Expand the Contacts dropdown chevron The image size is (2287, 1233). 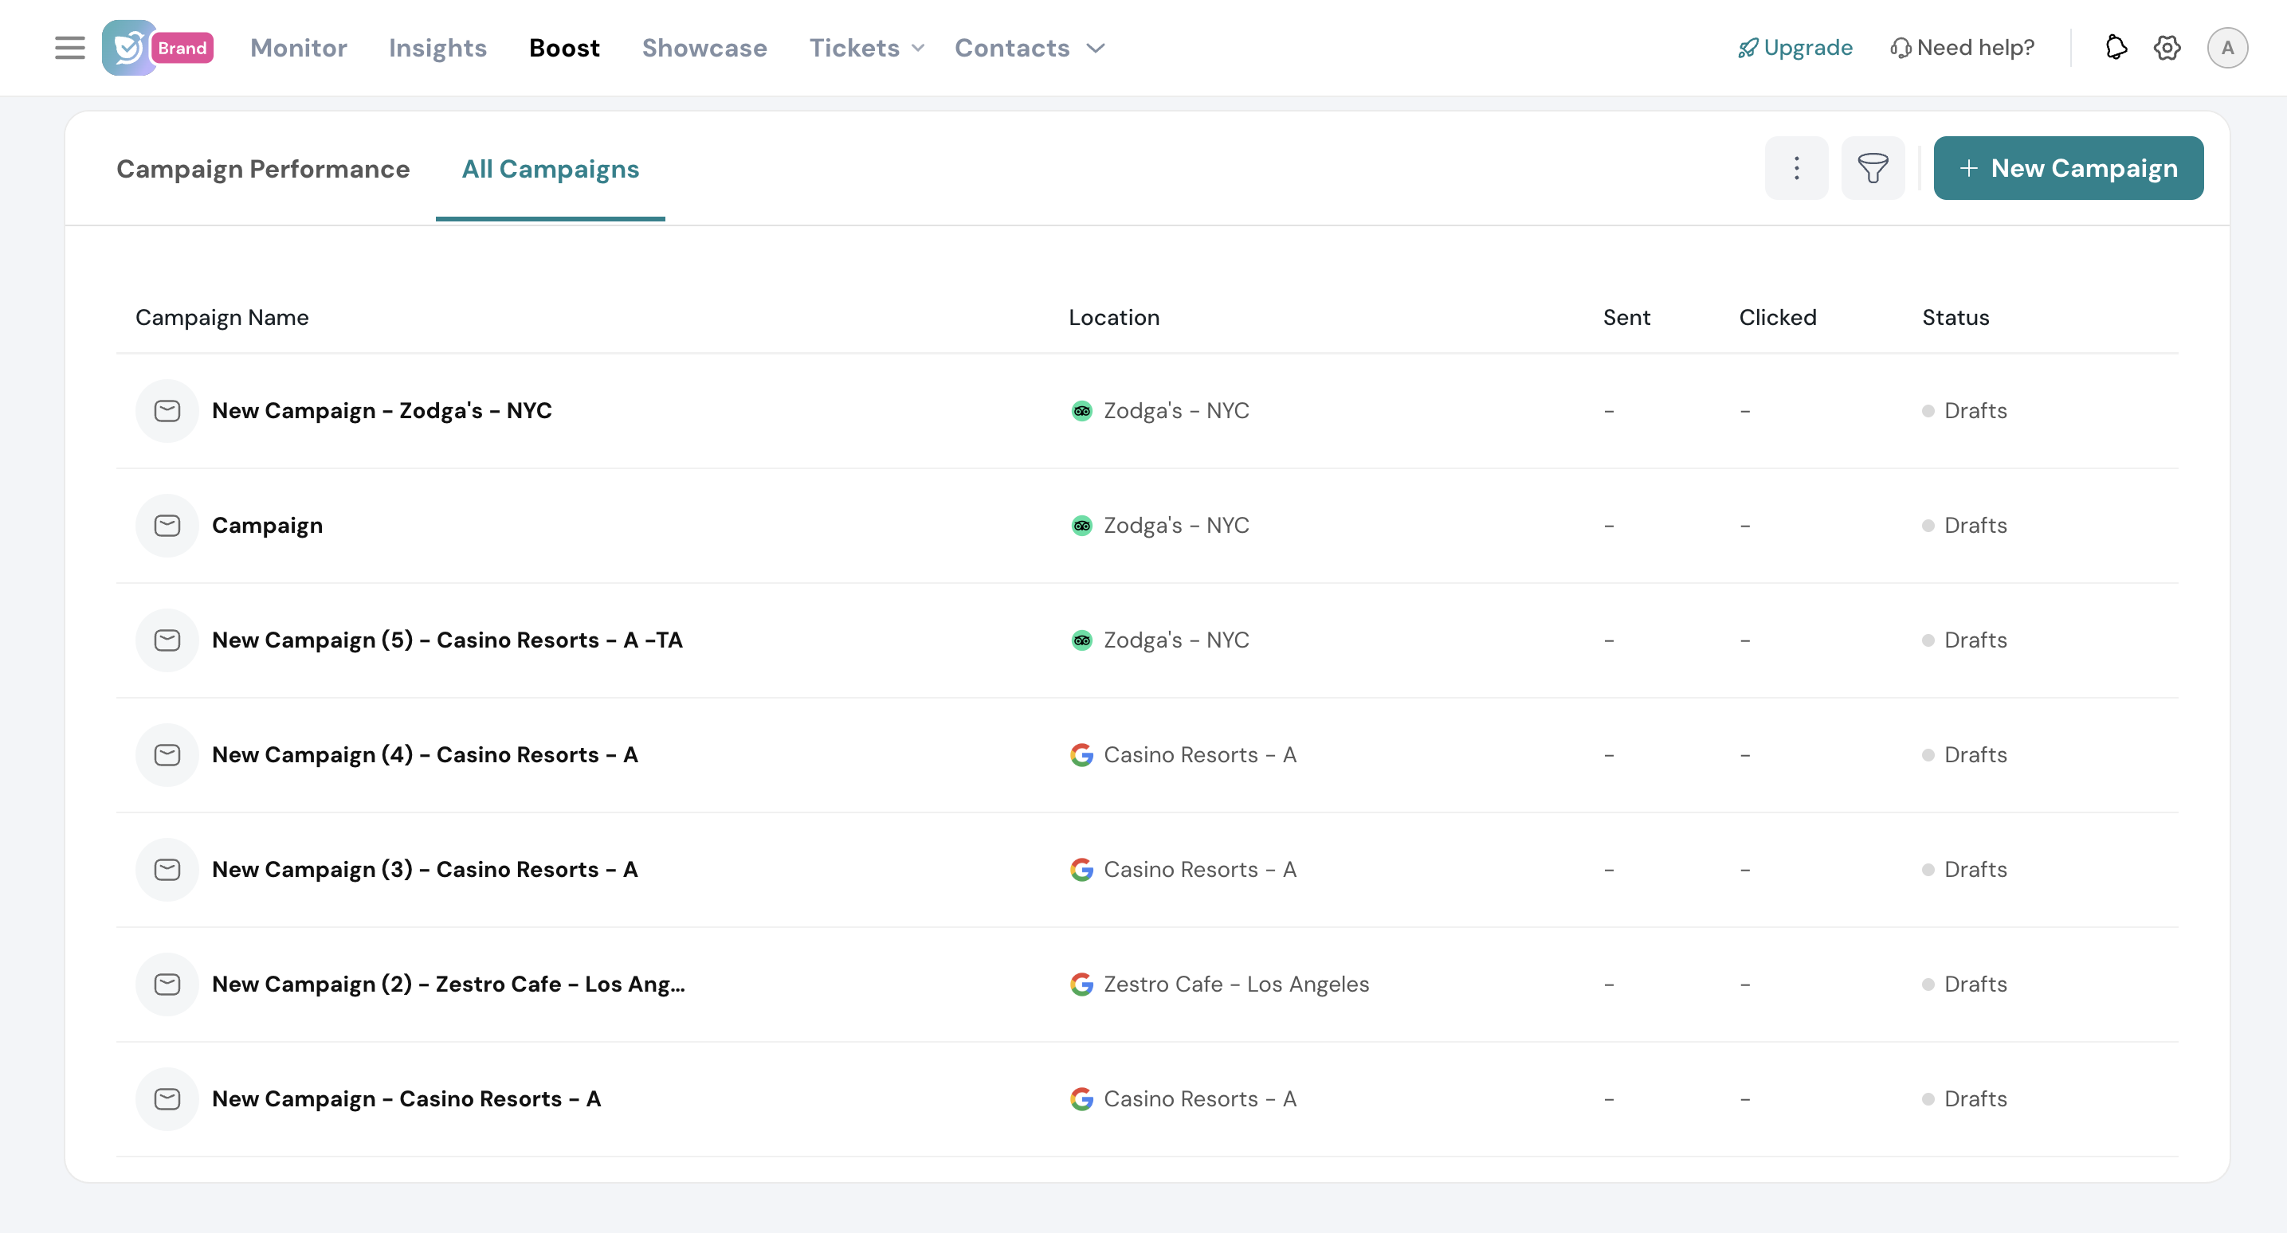point(1096,48)
